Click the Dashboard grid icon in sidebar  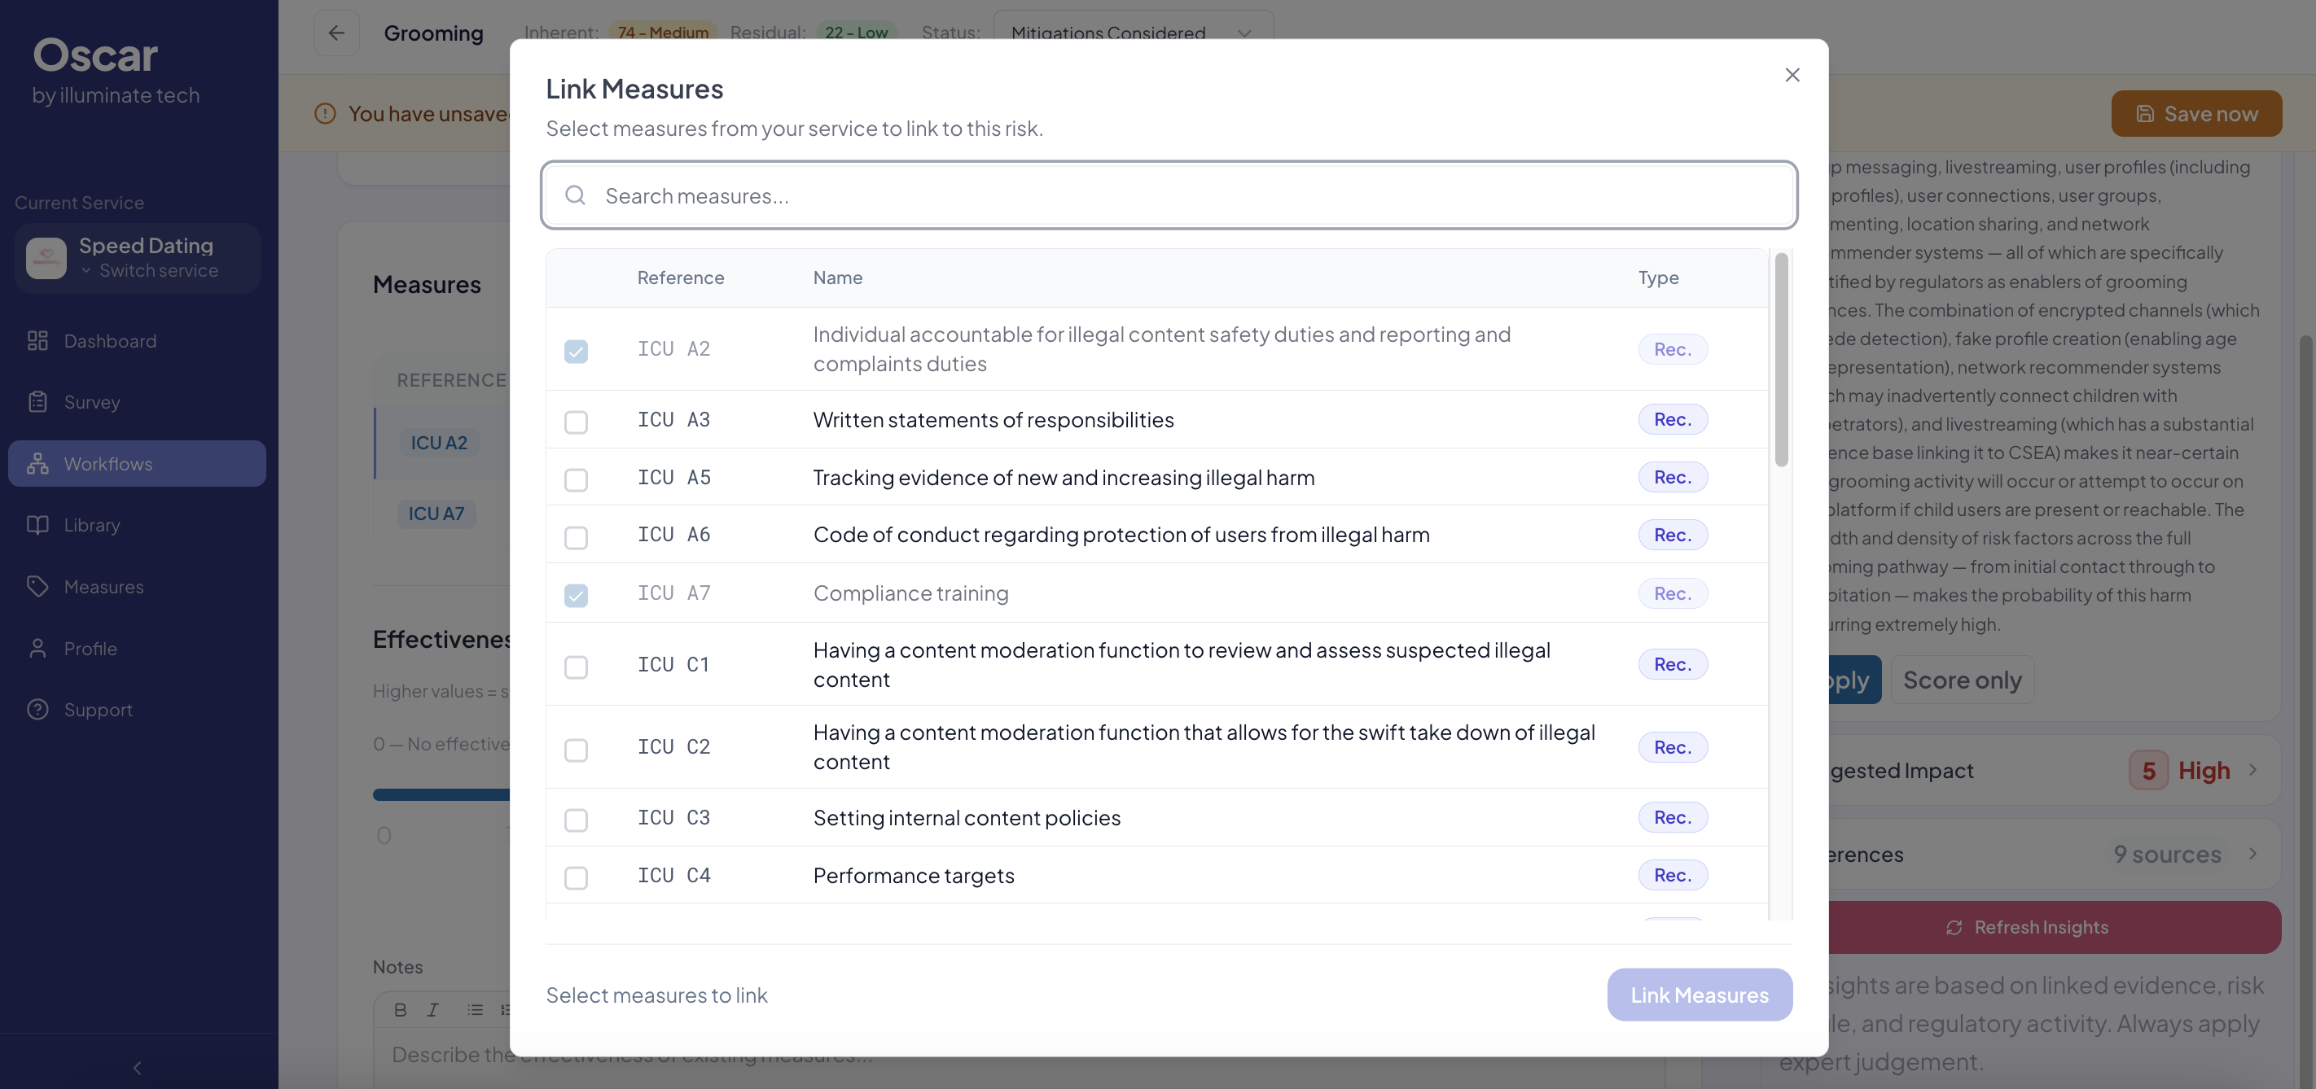(x=37, y=340)
